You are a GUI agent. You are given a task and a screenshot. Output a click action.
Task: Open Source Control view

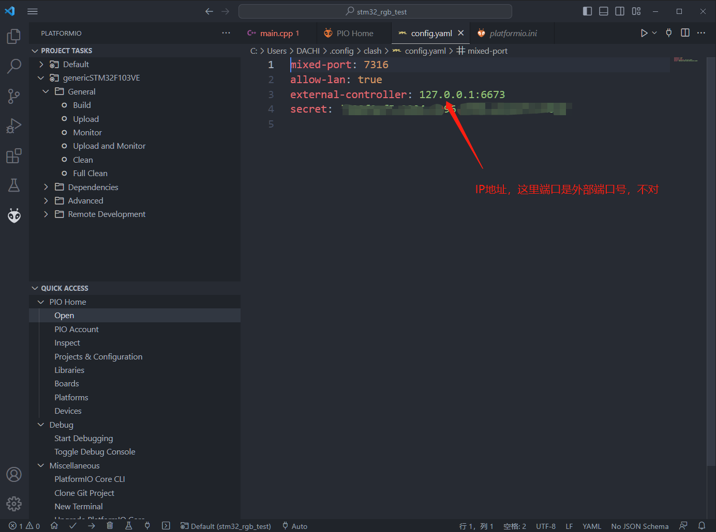click(14, 96)
